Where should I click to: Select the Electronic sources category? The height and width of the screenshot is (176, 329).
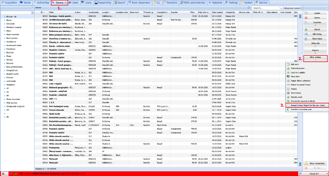(x=17, y=27)
